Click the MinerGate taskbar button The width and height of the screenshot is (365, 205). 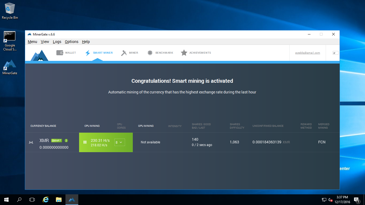pos(72,200)
